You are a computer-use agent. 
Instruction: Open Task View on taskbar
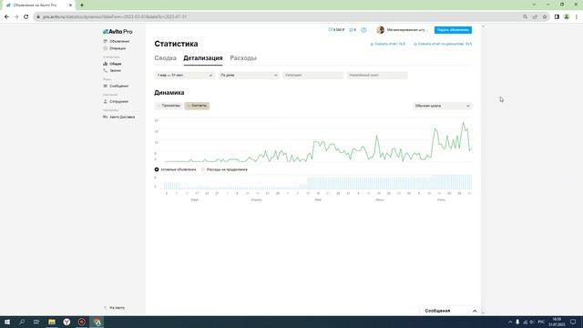click(36, 322)
